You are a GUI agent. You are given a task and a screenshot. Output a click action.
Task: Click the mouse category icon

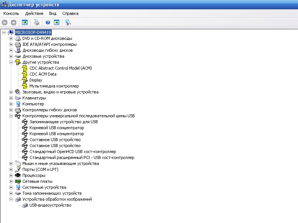click(x=18, y=163)
